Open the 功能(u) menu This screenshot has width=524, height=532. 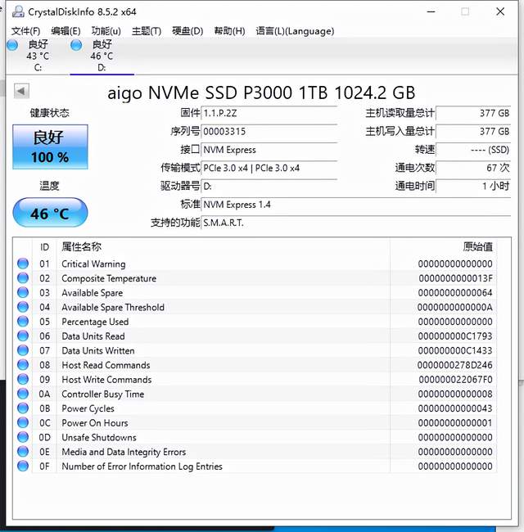click(106, 31)
